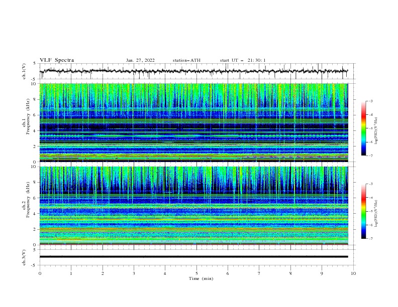
Task: Click the ch.2 color bar "log(PSD)(V²/Hz)" label
Action: pyautogui.click(x=376, y=214)
